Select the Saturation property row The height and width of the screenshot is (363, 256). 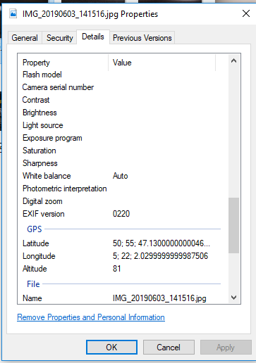122,151
